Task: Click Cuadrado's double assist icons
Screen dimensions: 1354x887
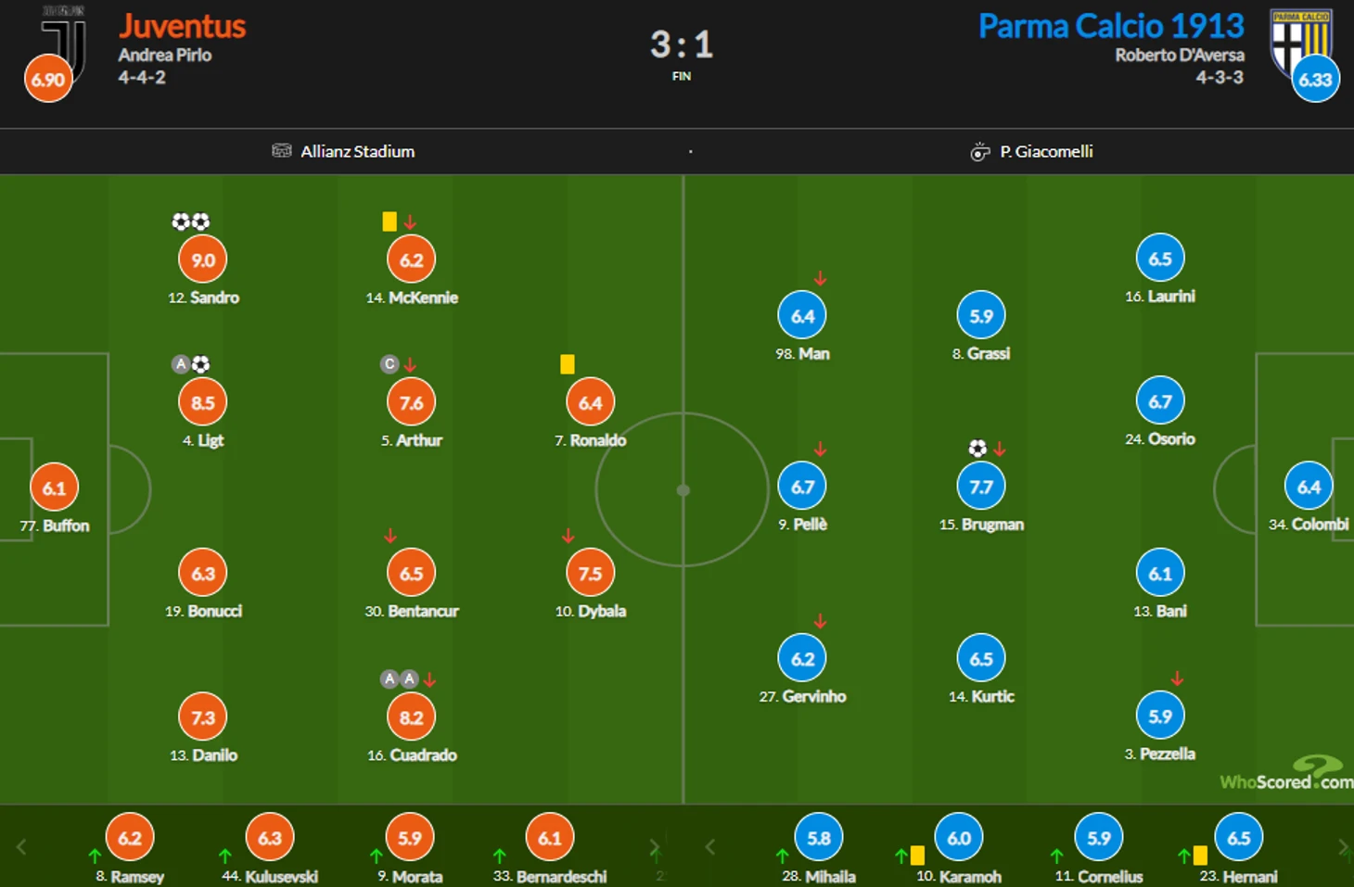Action: (x=400, y=678)
